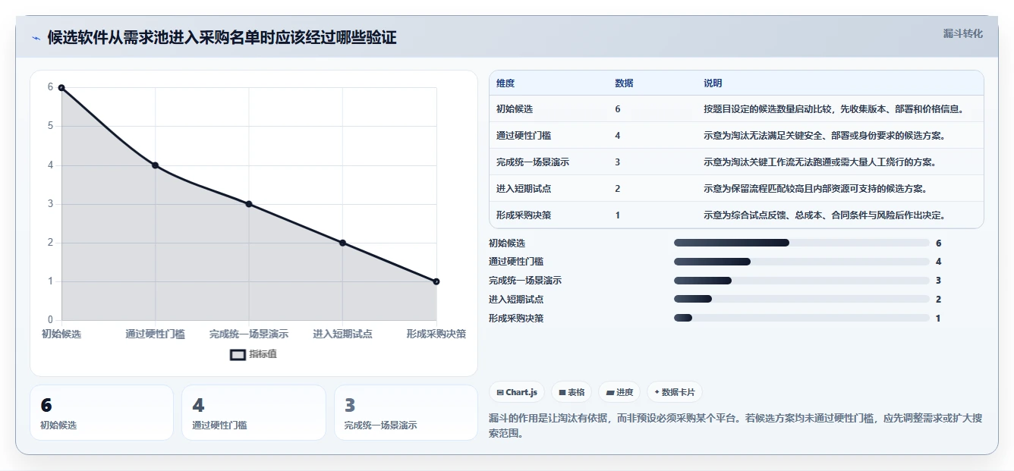The width and height of the screenshot is (1014, 471).
Task: Click the 完成统一场景演示 progress bar
Action: click(x=801, y=281)
